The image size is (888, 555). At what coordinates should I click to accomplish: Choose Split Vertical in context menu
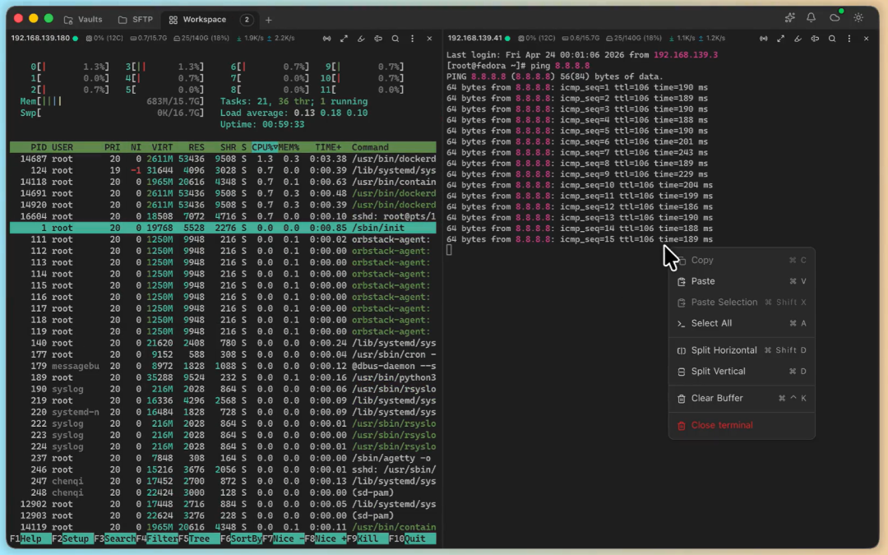click(x=742, y=372)
